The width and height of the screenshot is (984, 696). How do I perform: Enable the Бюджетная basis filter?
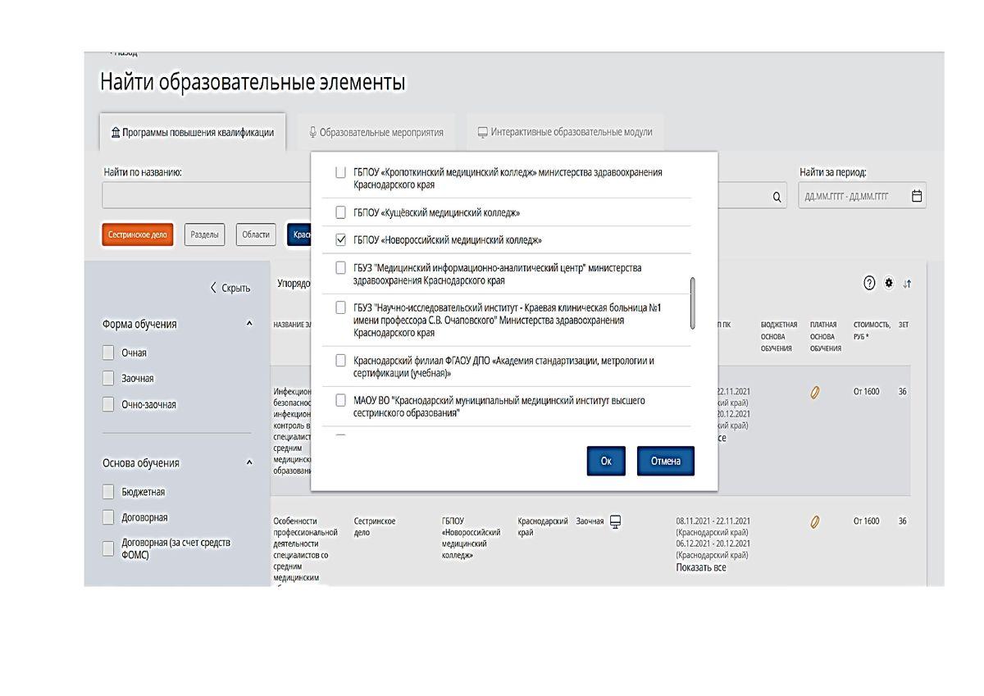tap(108, 492)
